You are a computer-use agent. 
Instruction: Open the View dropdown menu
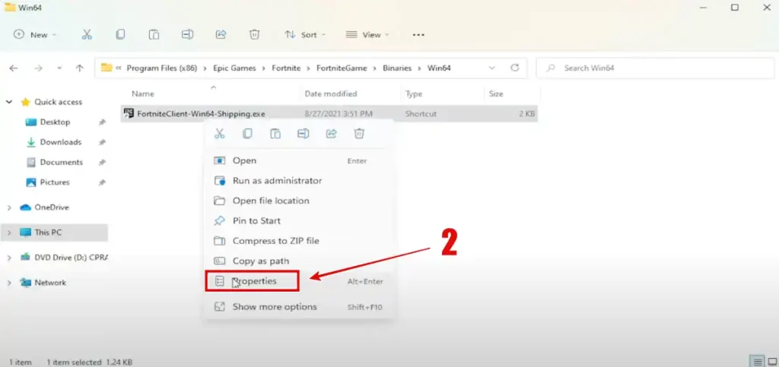pos(367,35)
